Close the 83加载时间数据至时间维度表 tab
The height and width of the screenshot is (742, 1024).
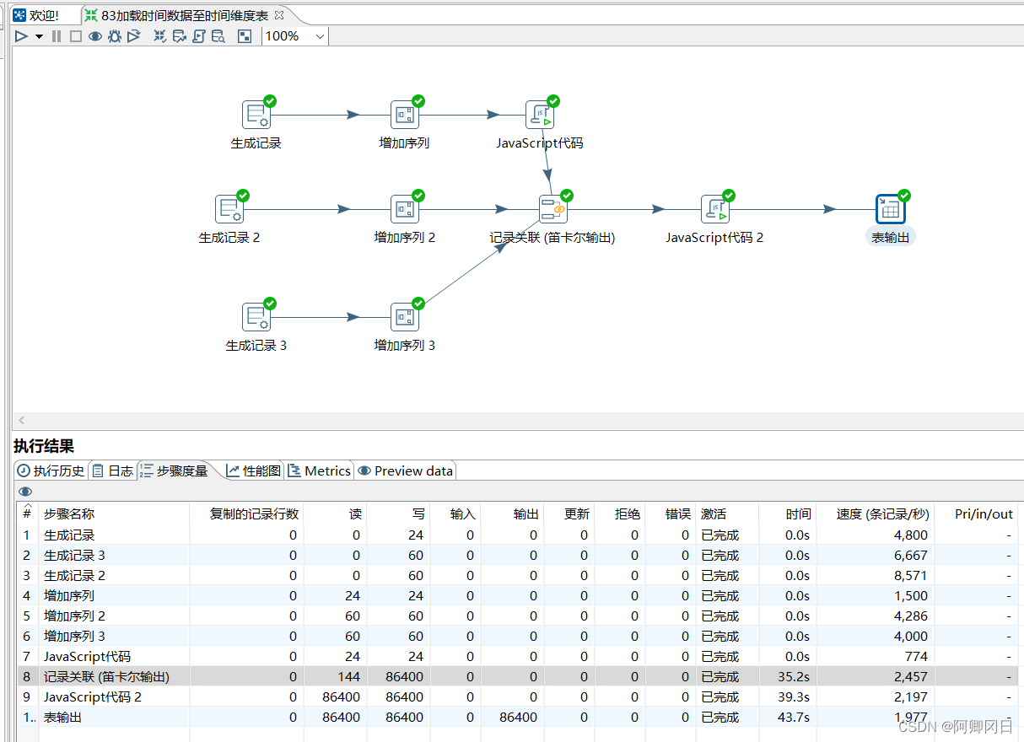tap(279, 15)
